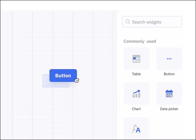Pick the Chart widget bar-graph icon
The image size is (196, 140).
(x=136, y=94)
